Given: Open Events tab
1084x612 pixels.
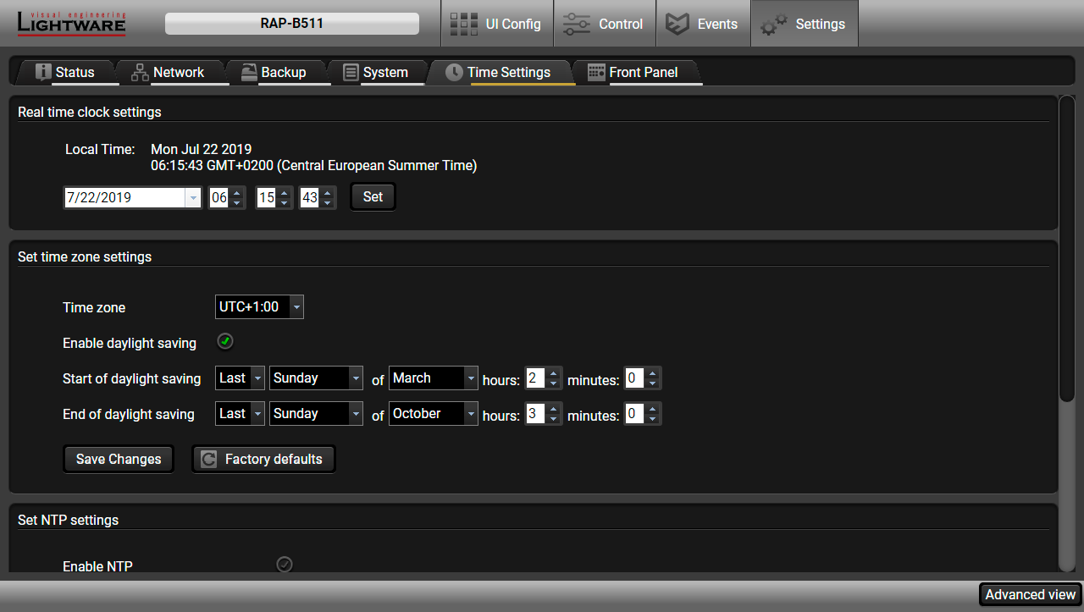Looking at the screenshot, I should 703,24.
